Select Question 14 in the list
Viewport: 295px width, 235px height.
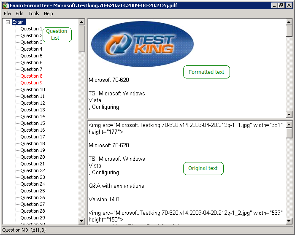pyautogui.click(x=33, y=116)
